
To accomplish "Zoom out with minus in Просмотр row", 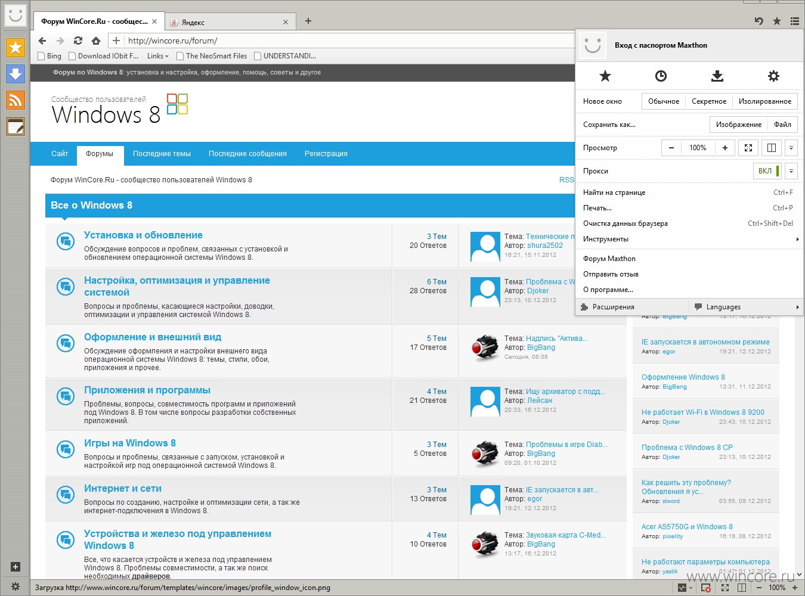I will pos(671,148).
